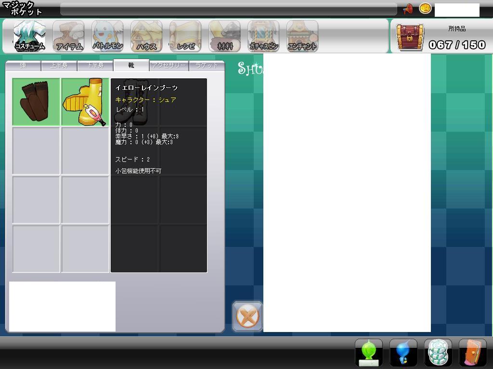
Task: Click the green orb keyboard icon
Action: click(x=369, y=353)
